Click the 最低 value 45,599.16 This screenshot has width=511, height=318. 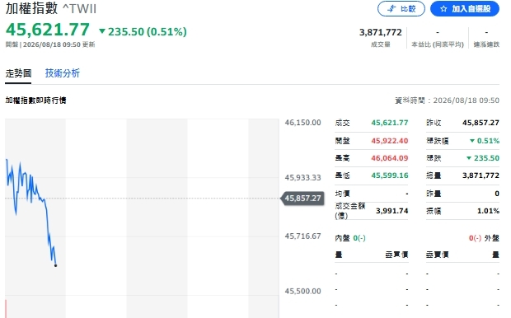[390, 175]
